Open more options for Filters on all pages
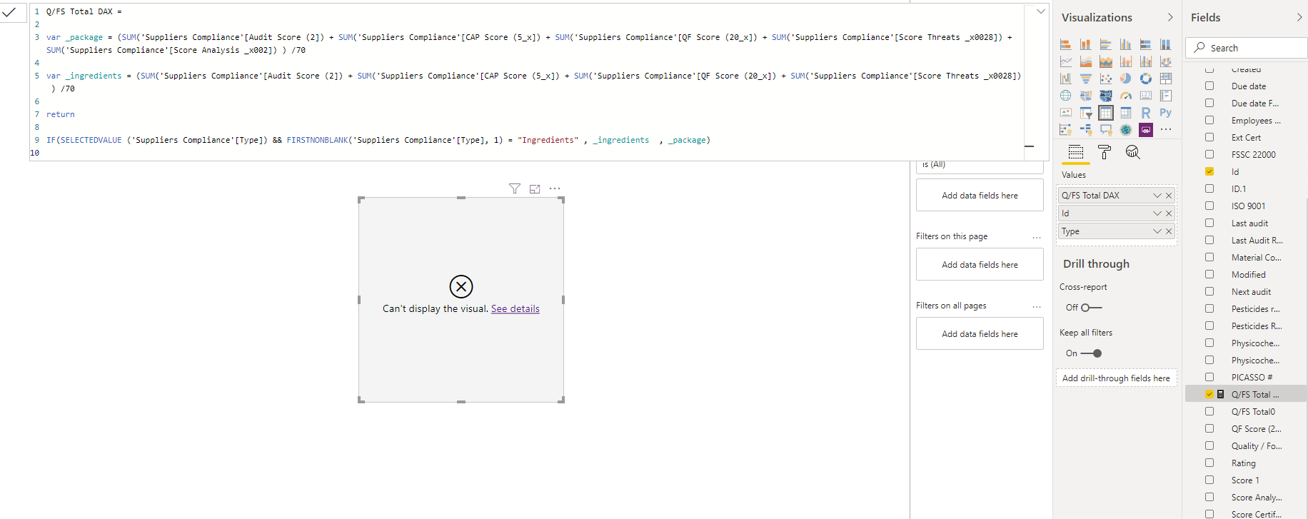 tap(1037, 306)
